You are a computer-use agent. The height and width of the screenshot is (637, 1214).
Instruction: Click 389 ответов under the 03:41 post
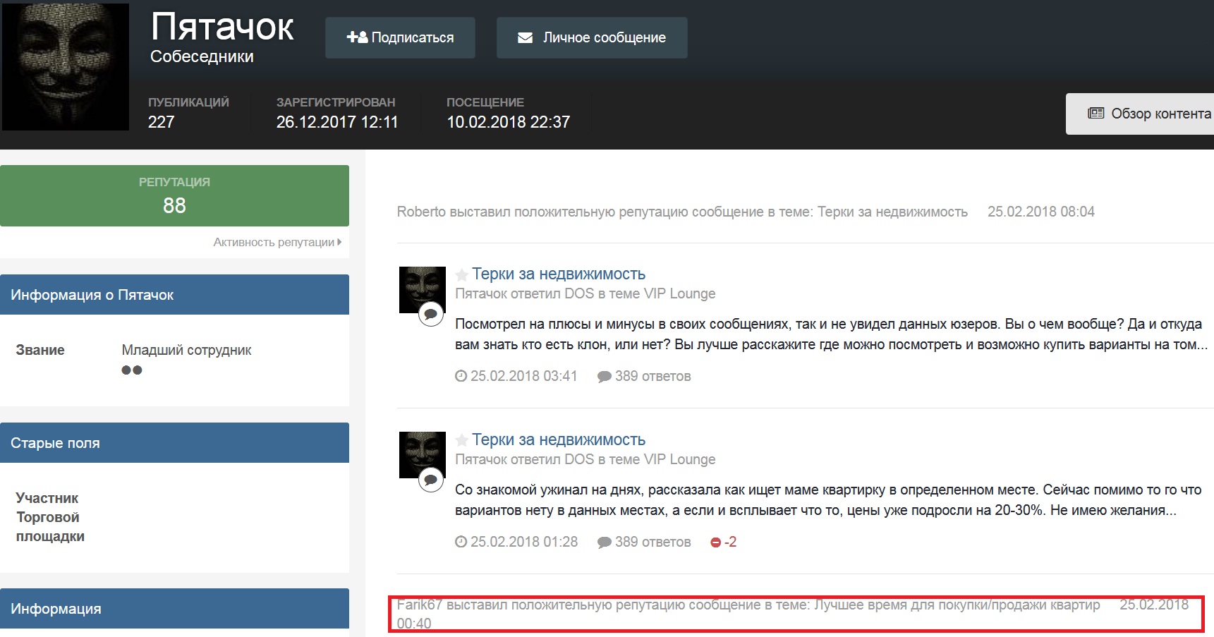coord(652,376)
